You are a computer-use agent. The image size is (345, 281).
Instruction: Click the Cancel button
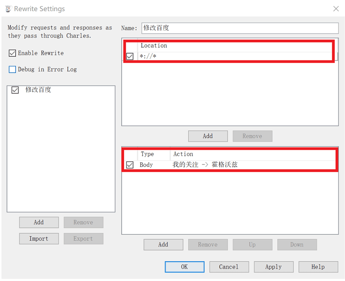(229, 267)
